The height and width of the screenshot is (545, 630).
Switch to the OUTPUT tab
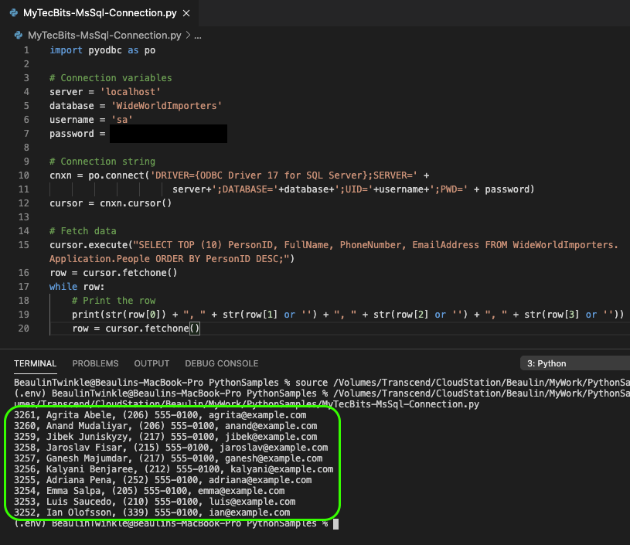(152, 363)
